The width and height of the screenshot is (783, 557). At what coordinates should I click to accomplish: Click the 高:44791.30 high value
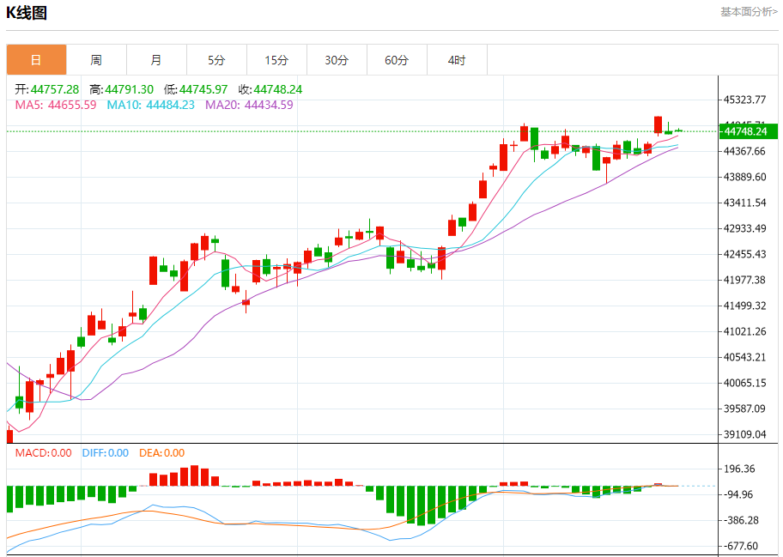121,89
